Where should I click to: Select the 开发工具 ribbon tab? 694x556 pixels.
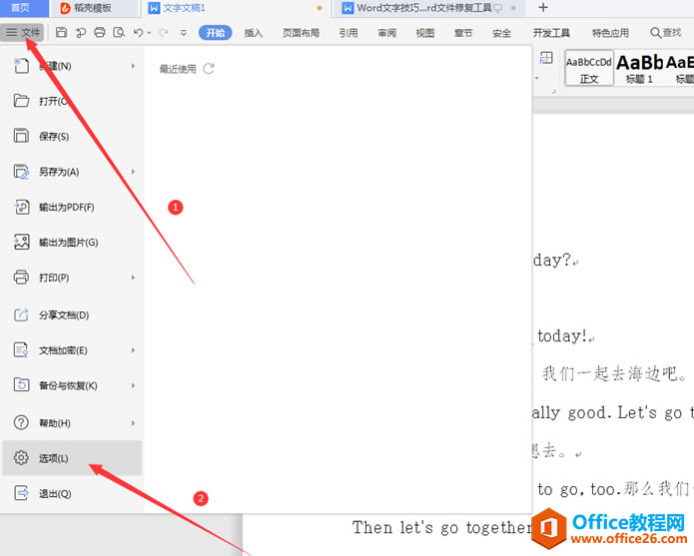(x=551, y=33)
